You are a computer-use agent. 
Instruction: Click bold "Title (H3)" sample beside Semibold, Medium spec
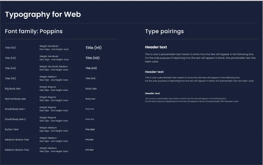[x=91, y=68]
